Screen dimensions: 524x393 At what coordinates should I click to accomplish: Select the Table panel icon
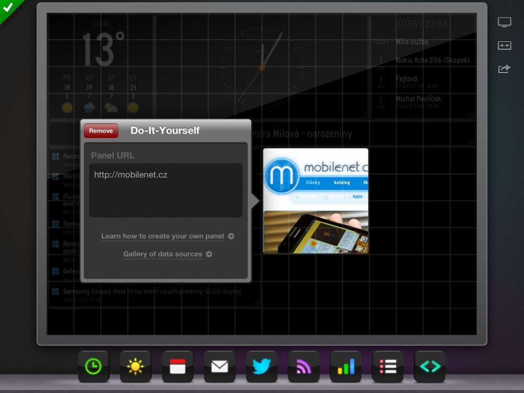coord(387,366)
